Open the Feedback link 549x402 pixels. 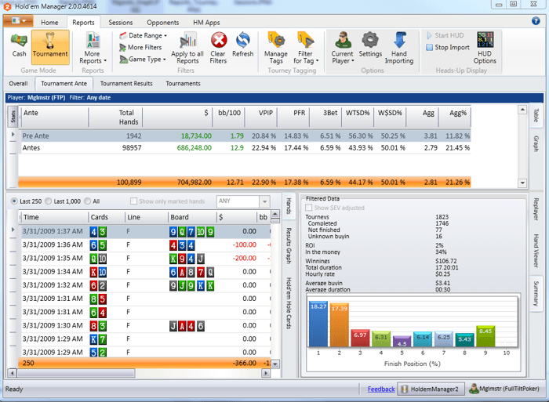[x=381, y=389]
